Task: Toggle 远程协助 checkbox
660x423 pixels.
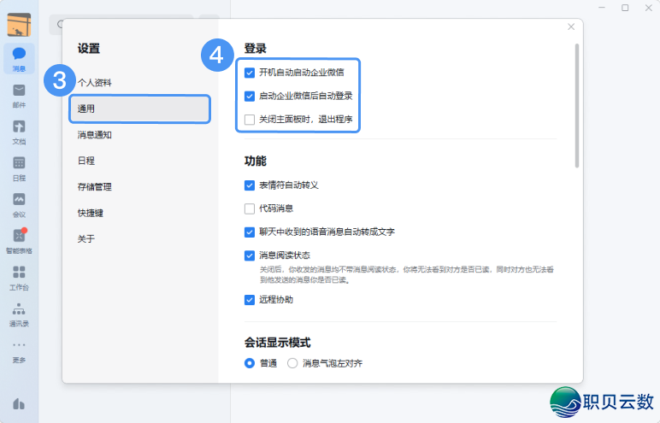Action: pos(250,300)
